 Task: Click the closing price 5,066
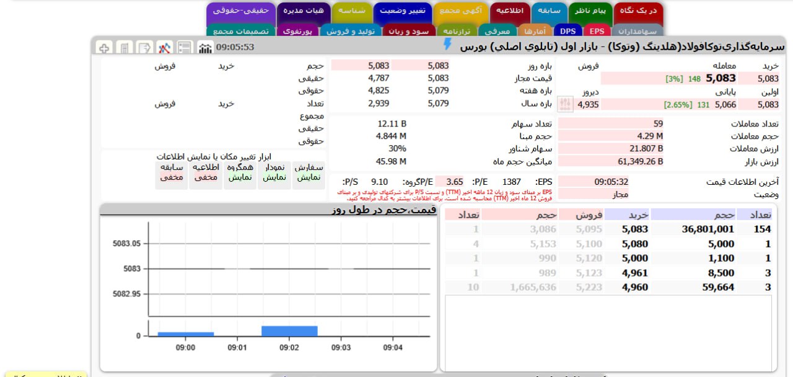click(x=725, y=104)
